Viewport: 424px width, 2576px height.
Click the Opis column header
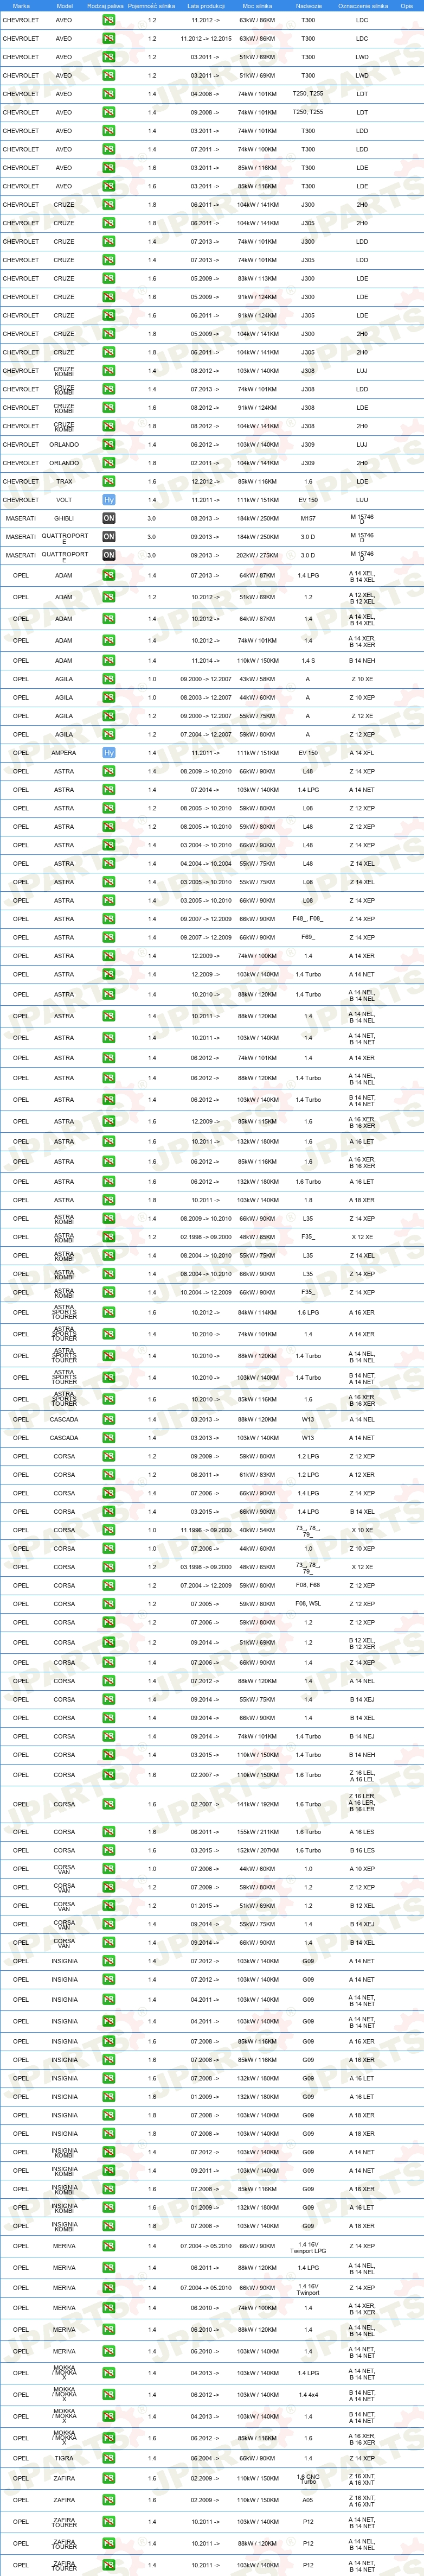(x=407, y=5)
